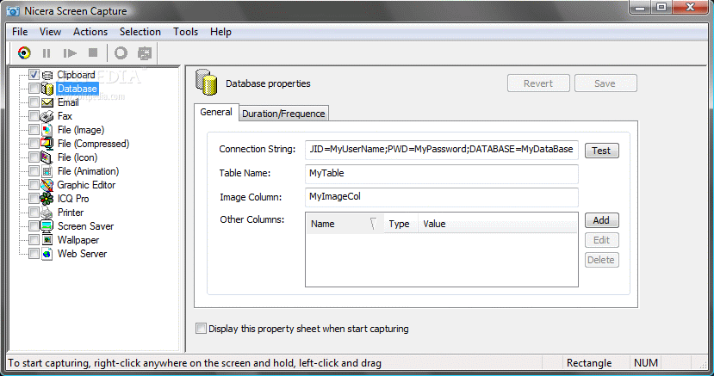Click the Printer icon

click(47, 213)
